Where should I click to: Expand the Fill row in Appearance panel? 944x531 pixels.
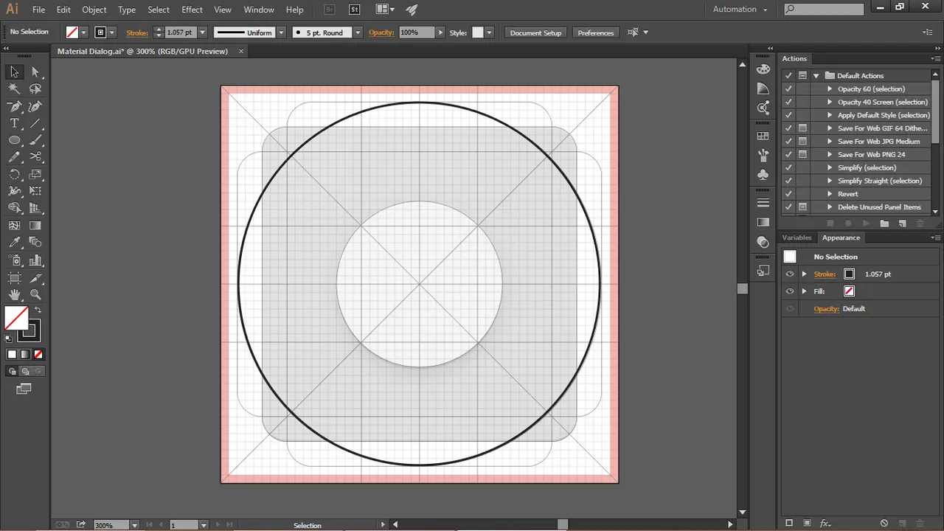pos(805,291)
